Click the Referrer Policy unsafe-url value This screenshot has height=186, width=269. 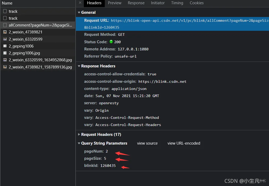(125, 57)
